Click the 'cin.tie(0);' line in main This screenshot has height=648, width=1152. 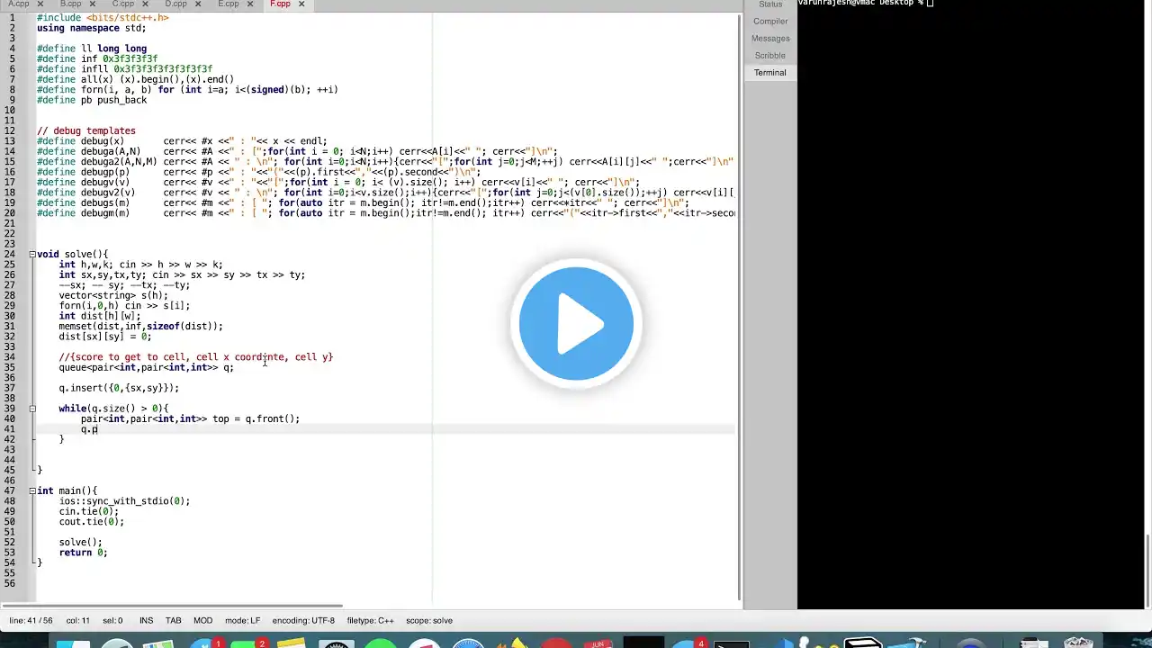pyautogui.click(x=89, y=511)
